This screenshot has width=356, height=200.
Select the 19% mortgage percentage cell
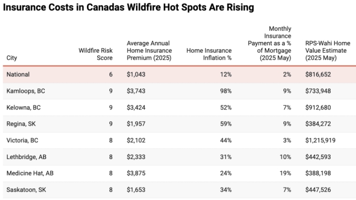coord(285,173)
